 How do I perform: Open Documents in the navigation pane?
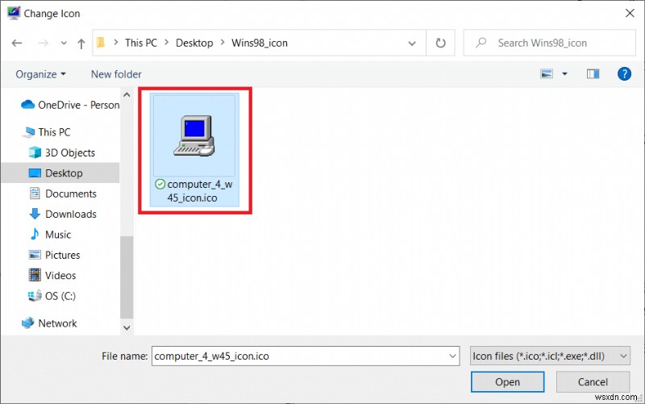[71, 194]
